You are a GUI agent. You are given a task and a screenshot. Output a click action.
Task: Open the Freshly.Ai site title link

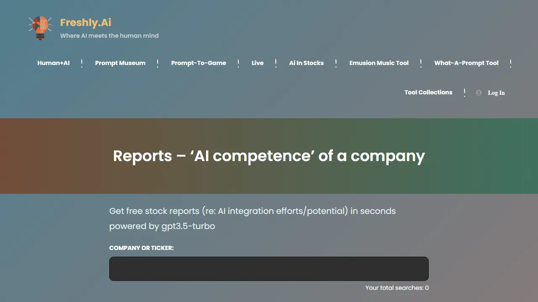(86, 23)
